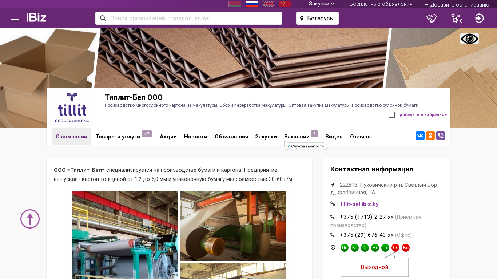Image resolution: width=497 pixels, height=279 pixels.
Task: Expand the Закупки dropdown in top bar
Action: coord(322,4)
